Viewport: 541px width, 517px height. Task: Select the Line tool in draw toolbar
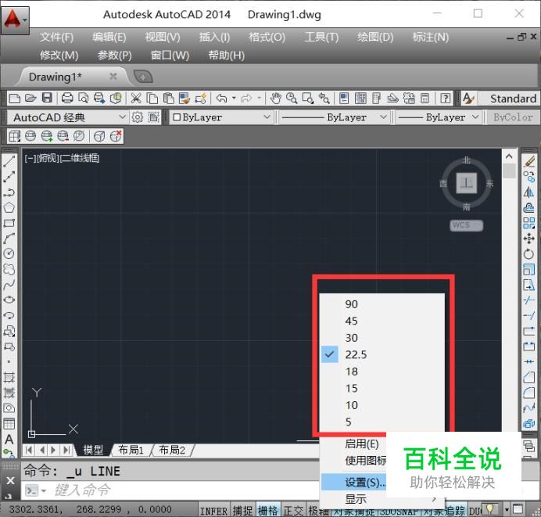point(9,161)
